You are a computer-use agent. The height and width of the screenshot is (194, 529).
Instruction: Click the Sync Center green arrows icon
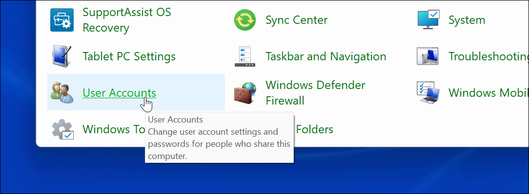(245, 20)
